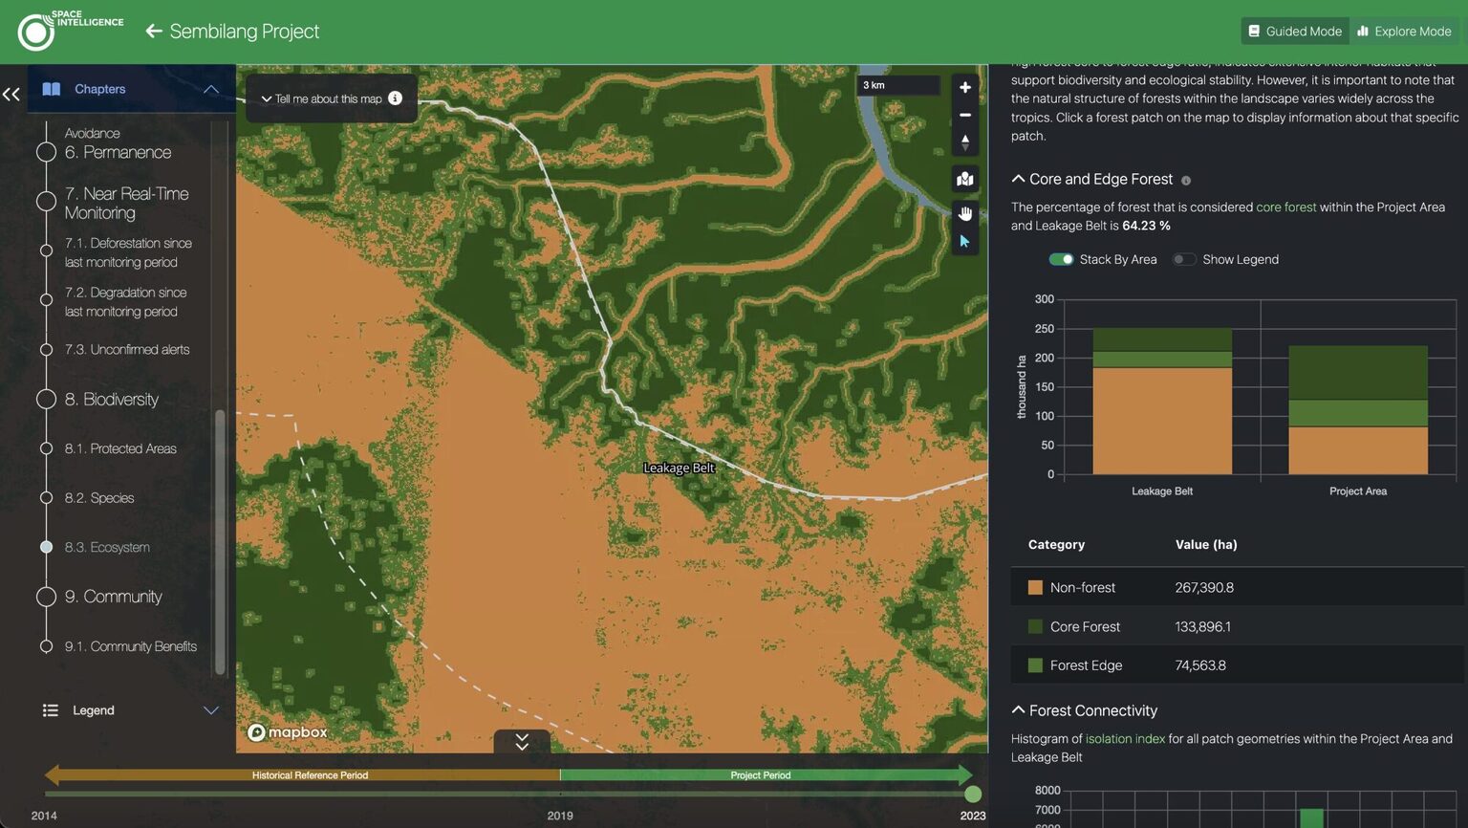The image size is (1468, 828).
Task: Follow the core forest link
Action: [x=1285, y=207]
